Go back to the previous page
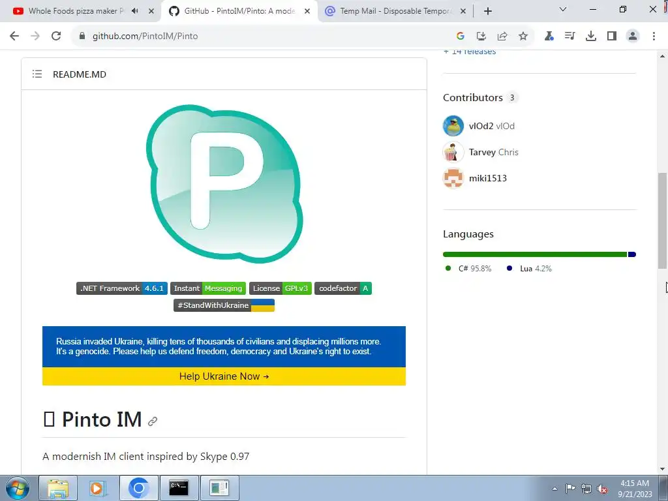This screenshot has width=668, height=501. [14, 37]
